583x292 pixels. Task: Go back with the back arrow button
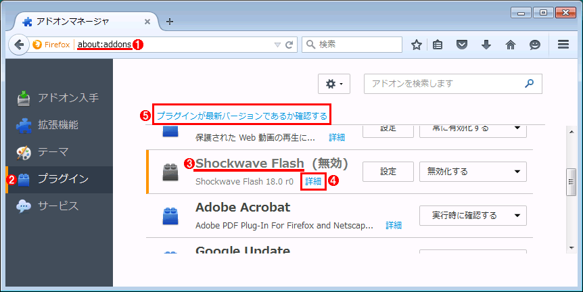18,45
